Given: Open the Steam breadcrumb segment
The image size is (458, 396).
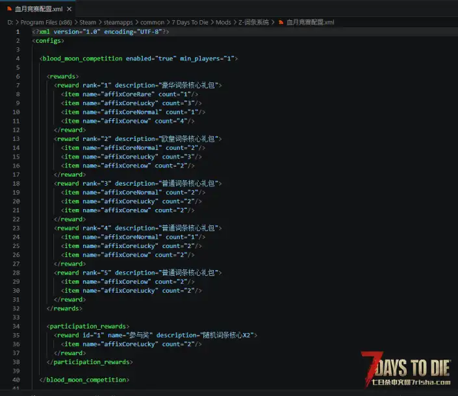Looking at the screenshot, I should click(x=88, y=22).
